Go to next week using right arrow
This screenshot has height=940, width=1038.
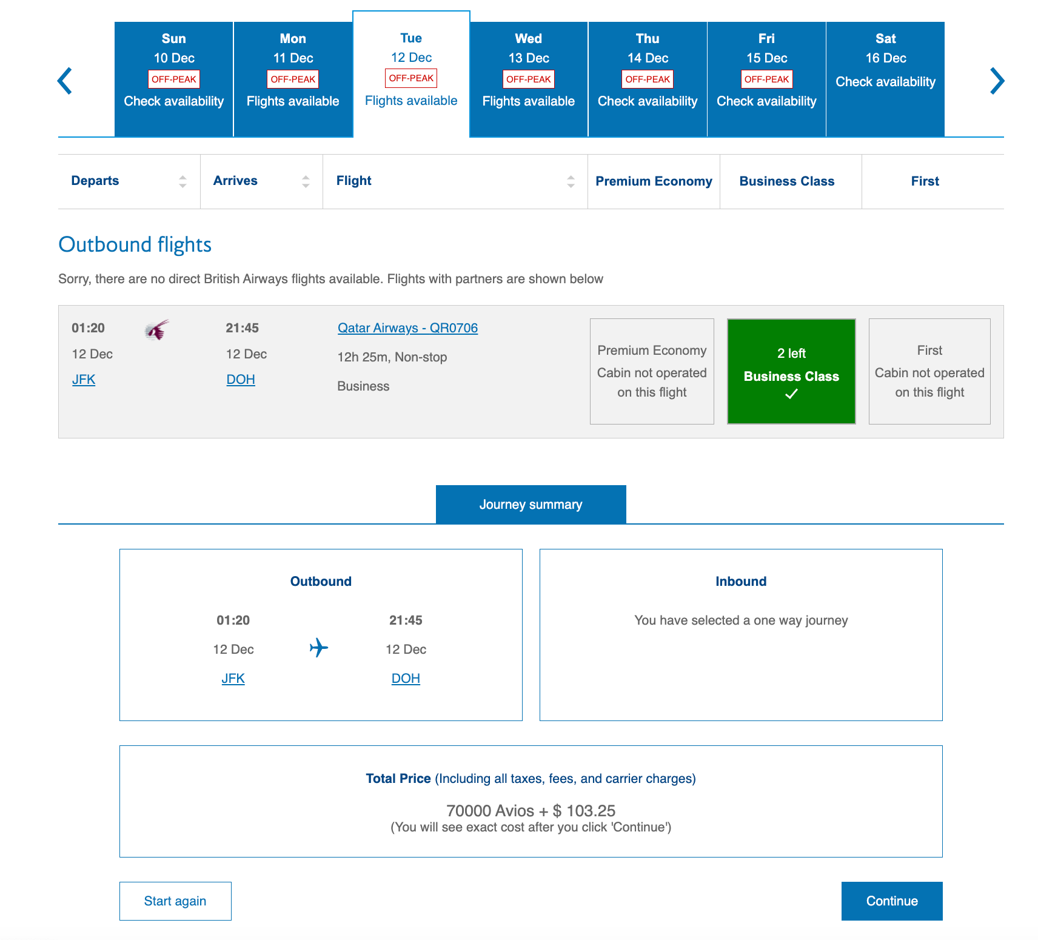[x=997, y=81]
